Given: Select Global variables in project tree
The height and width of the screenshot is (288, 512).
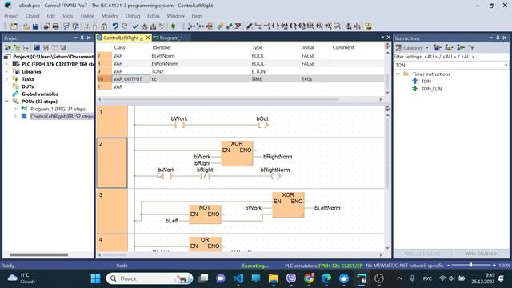Looking at the screenshot, I should click(40, 94).
